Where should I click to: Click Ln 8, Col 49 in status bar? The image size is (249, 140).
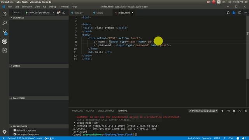coord(194,138)
